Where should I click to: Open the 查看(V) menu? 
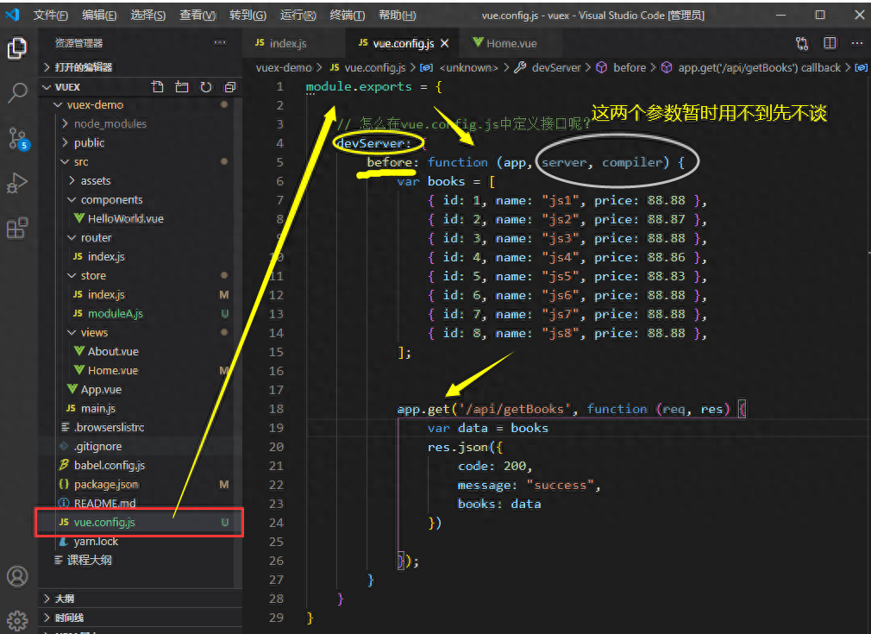click(x=197, y=15)
